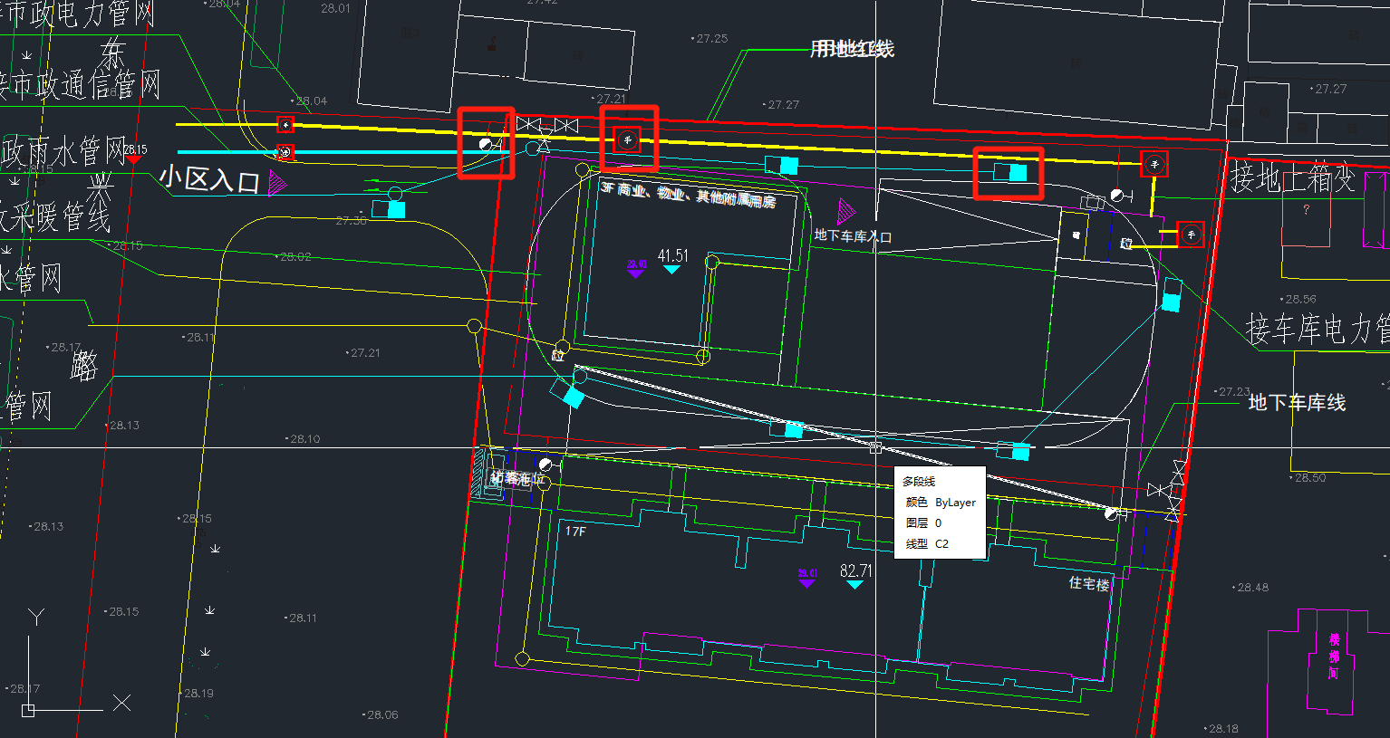Select the cyan triangle marker under 41.51

click(x=671, y=269)
